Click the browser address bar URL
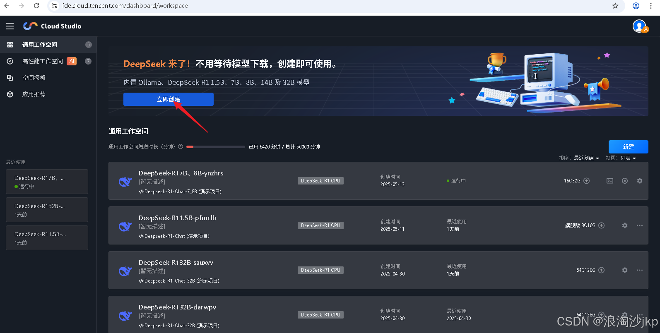Image resolution: width=660 pixels, height=333 pixels. pyautogui.click(x=125, y=6)
